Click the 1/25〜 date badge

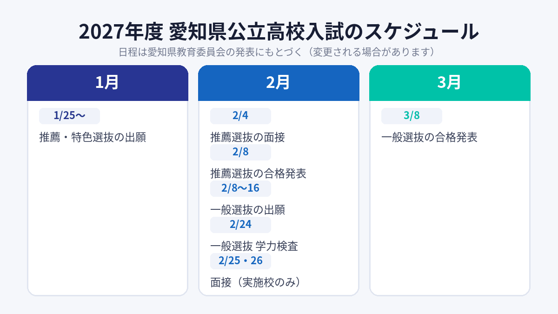point(69,116)
